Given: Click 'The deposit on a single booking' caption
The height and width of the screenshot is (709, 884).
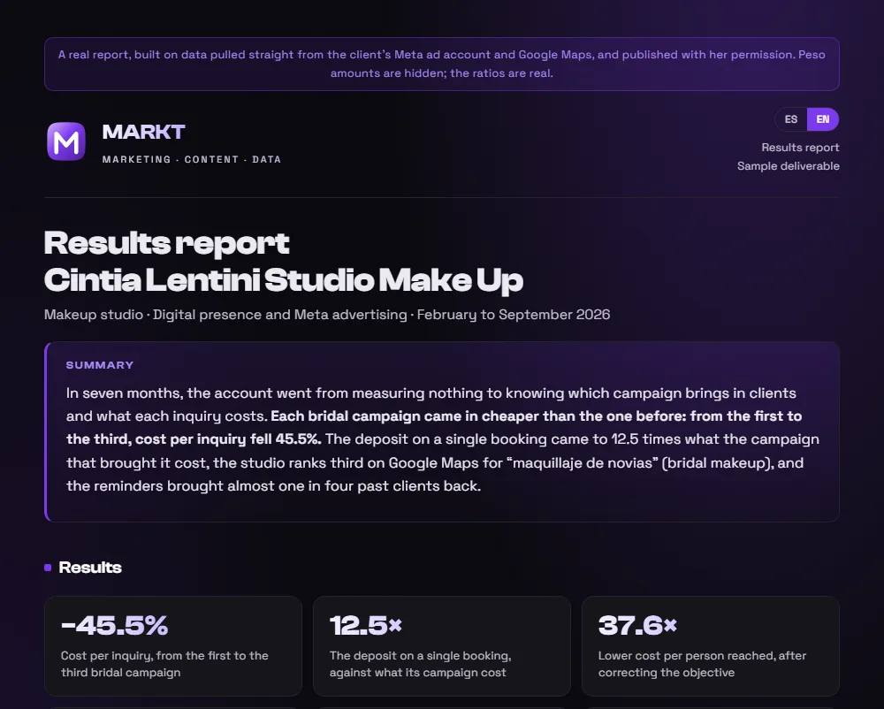Looking at the screenshot, I should (x=421, y=664).
